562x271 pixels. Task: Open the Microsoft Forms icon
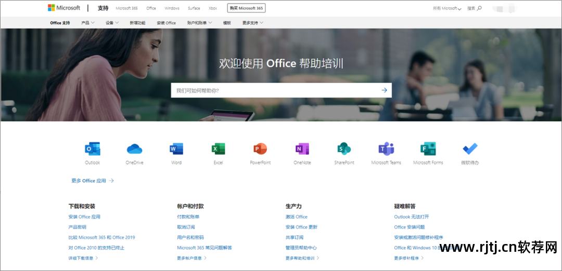(428, 148)
